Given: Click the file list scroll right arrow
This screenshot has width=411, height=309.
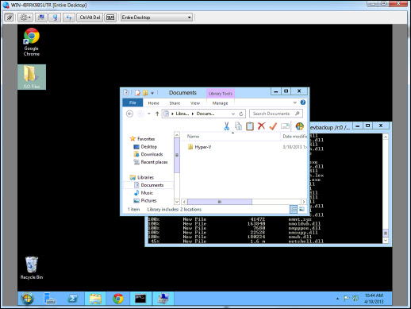Looking at the screenshot, I should pyautogui.click(x=304, y=202).
